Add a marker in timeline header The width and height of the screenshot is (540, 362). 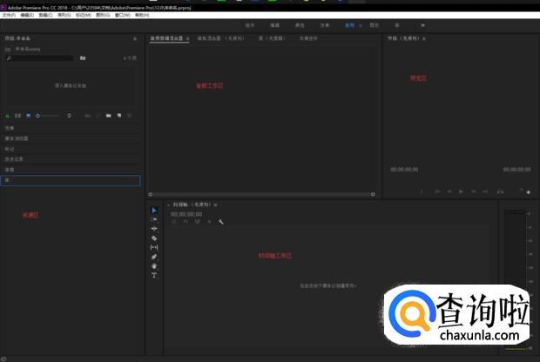pyautogui.click(x=209, y=222)
